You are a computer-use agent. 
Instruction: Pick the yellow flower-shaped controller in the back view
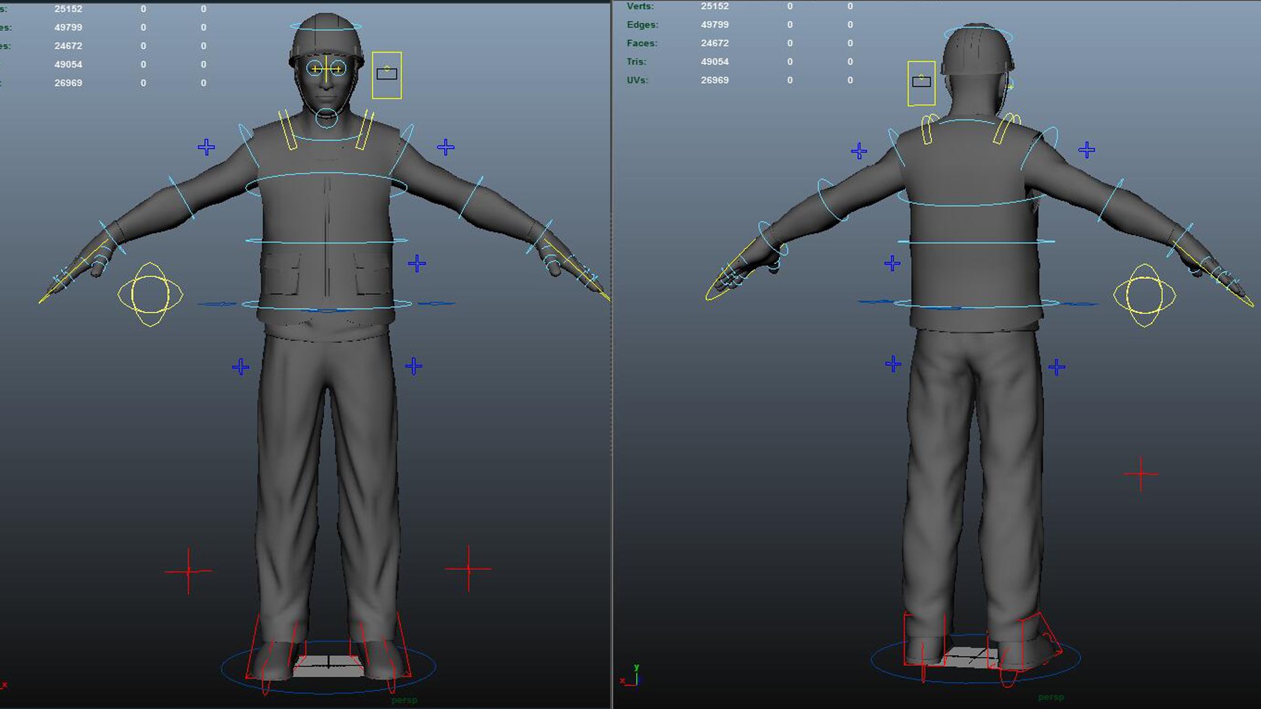(x=1145, y=295)
